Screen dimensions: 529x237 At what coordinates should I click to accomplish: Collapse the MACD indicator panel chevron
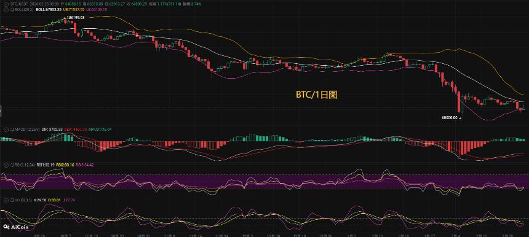coord(6,130)
